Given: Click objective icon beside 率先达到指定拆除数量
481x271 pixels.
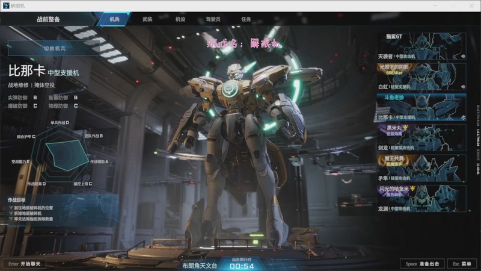Looking at the screenshot, I should click(x=11, y=219).
